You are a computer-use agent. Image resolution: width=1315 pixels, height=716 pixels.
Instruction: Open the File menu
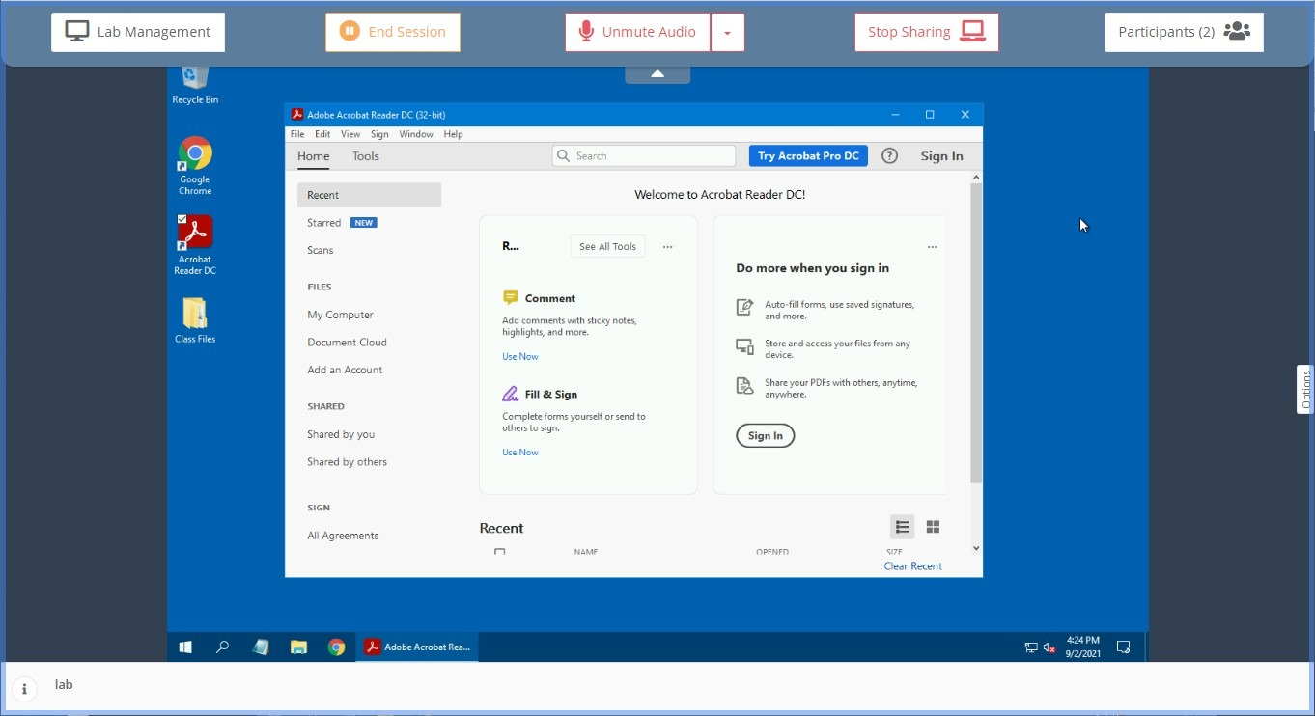click(297, 134)
